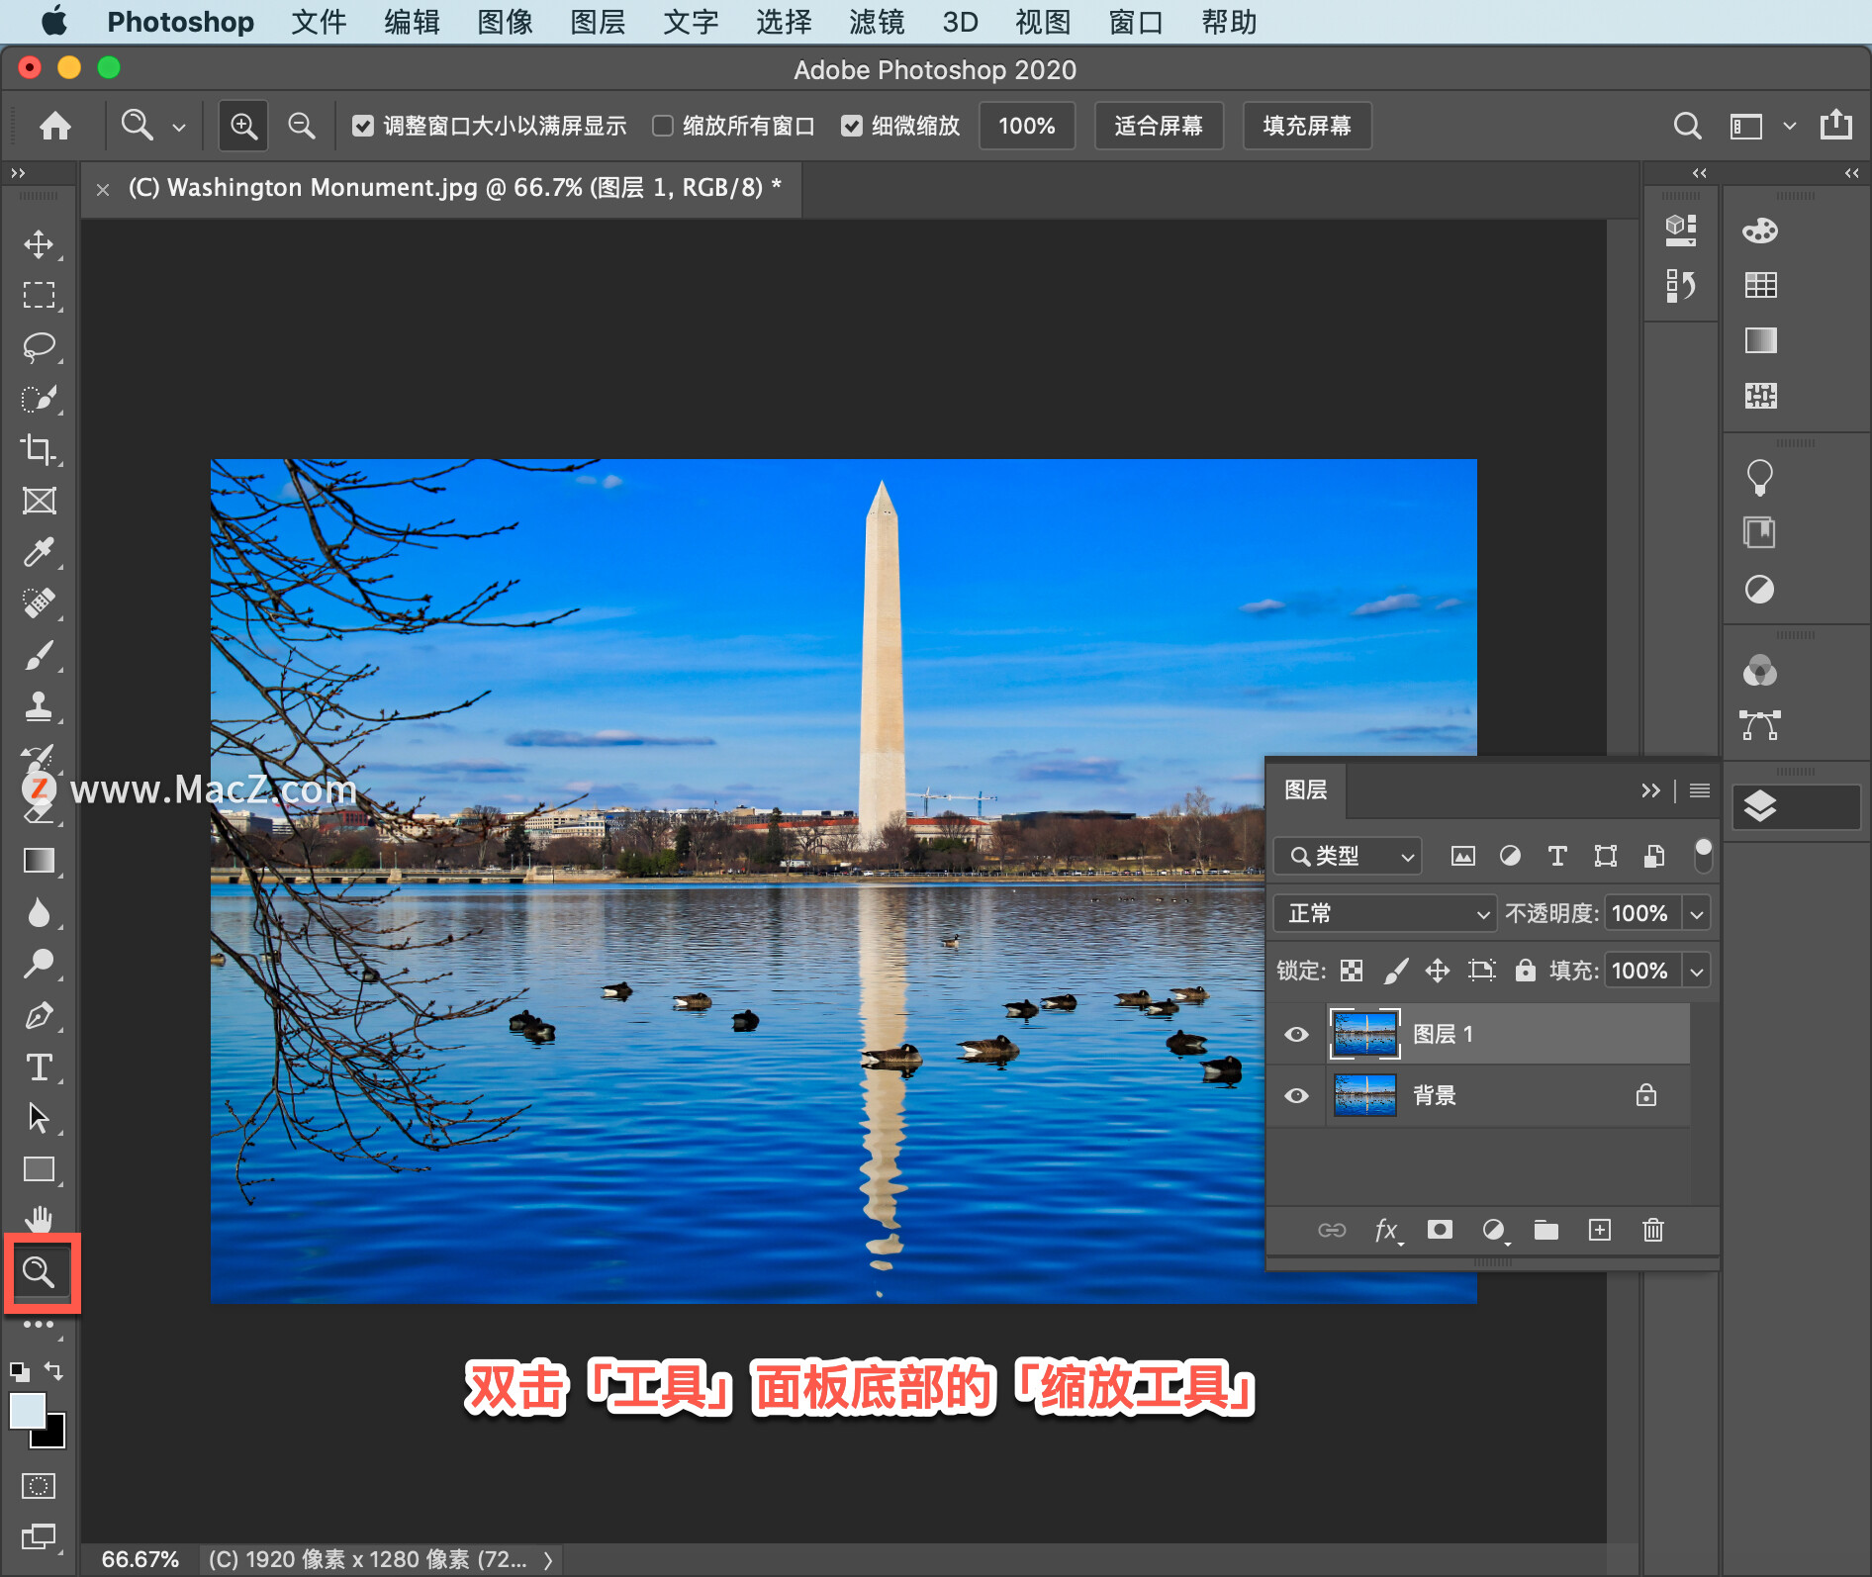
Task: Open the 图像 menu
Action: tap(505, 22)
